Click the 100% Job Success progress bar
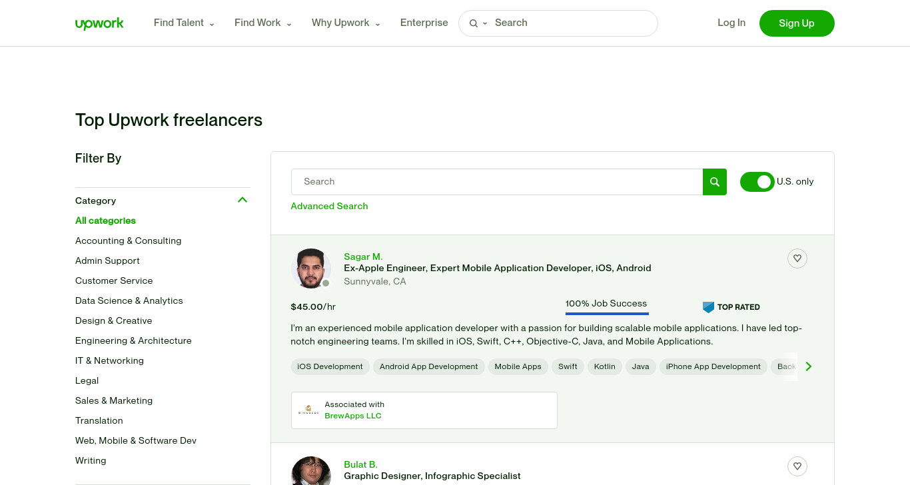Image resolution: width=910 pixels, height=485 pixels. [607, 313]
